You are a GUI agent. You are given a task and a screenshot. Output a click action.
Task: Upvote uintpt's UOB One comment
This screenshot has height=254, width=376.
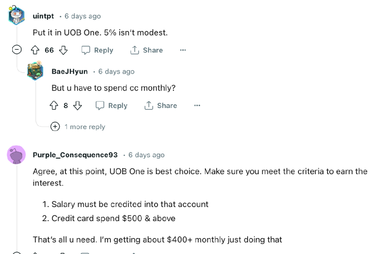[35, 50]
